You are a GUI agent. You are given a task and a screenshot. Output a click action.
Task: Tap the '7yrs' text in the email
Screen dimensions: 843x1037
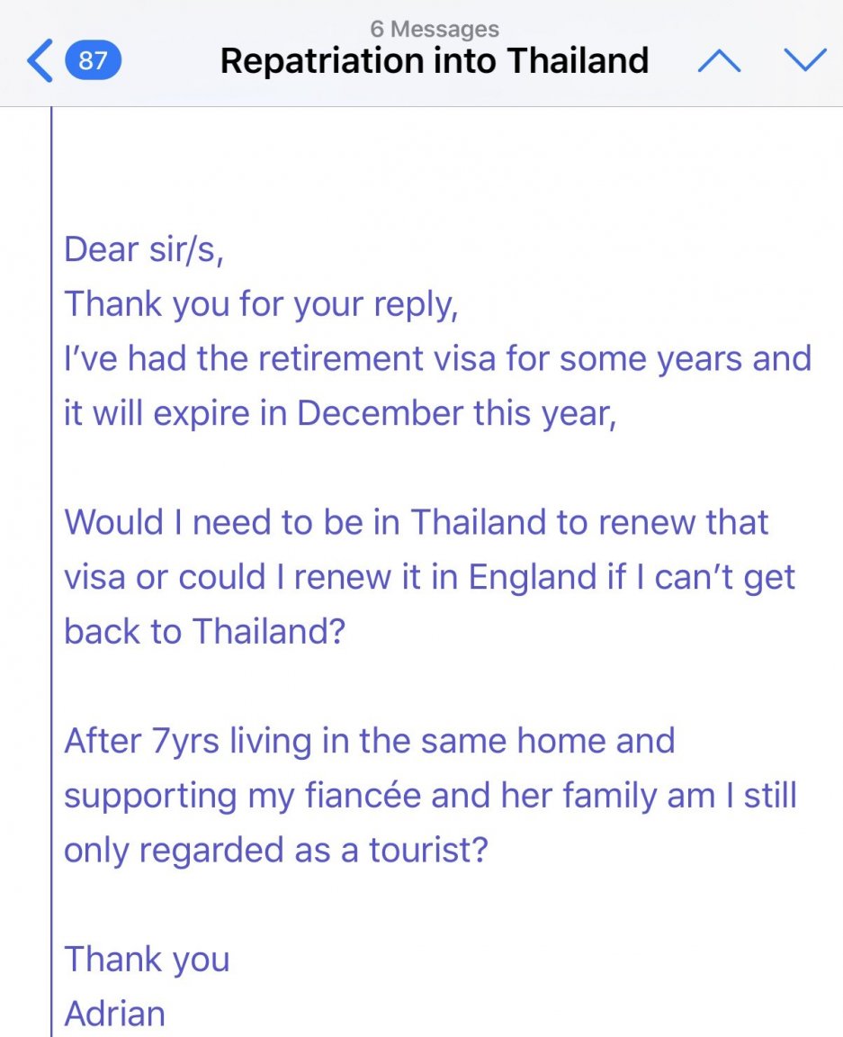tap(186, 742)
